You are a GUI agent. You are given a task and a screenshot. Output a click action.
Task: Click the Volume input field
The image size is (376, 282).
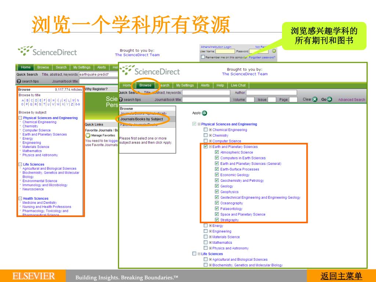(250, 100)
